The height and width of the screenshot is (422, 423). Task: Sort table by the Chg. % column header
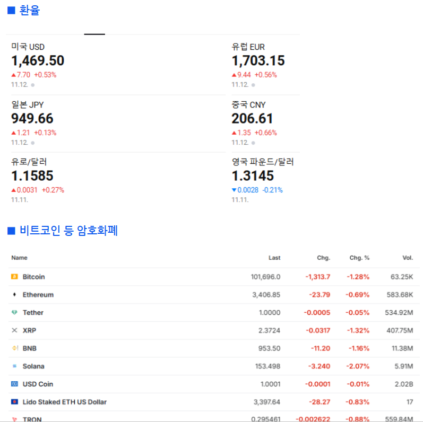(x=359, y=258)
